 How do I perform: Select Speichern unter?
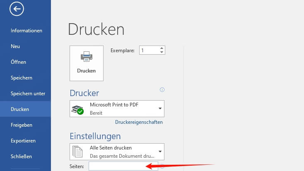[28, 94]
